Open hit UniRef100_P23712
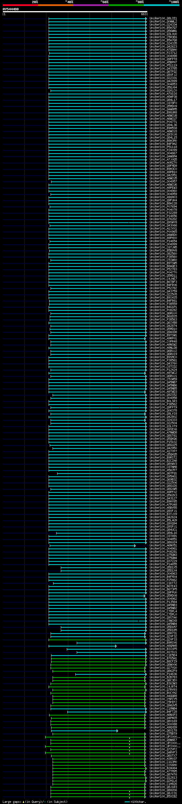The height and width of the screenshot is (804, 182). (x=163, y=53)
